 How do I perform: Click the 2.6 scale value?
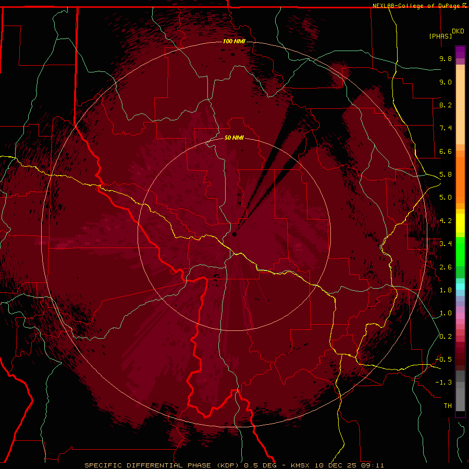pyautogui.click(x=446, y=267)
